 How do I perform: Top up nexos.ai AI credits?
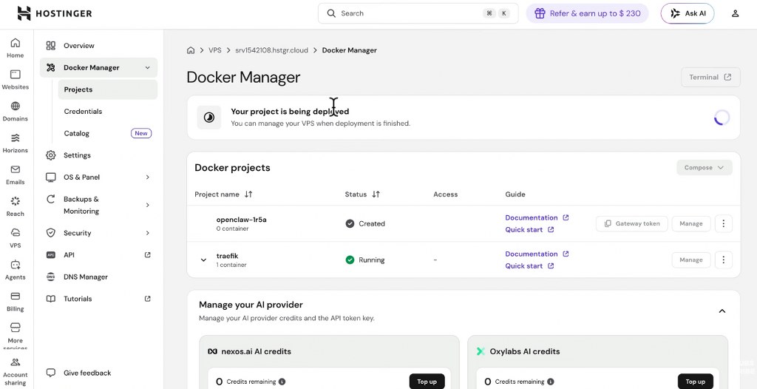(427, 382)
